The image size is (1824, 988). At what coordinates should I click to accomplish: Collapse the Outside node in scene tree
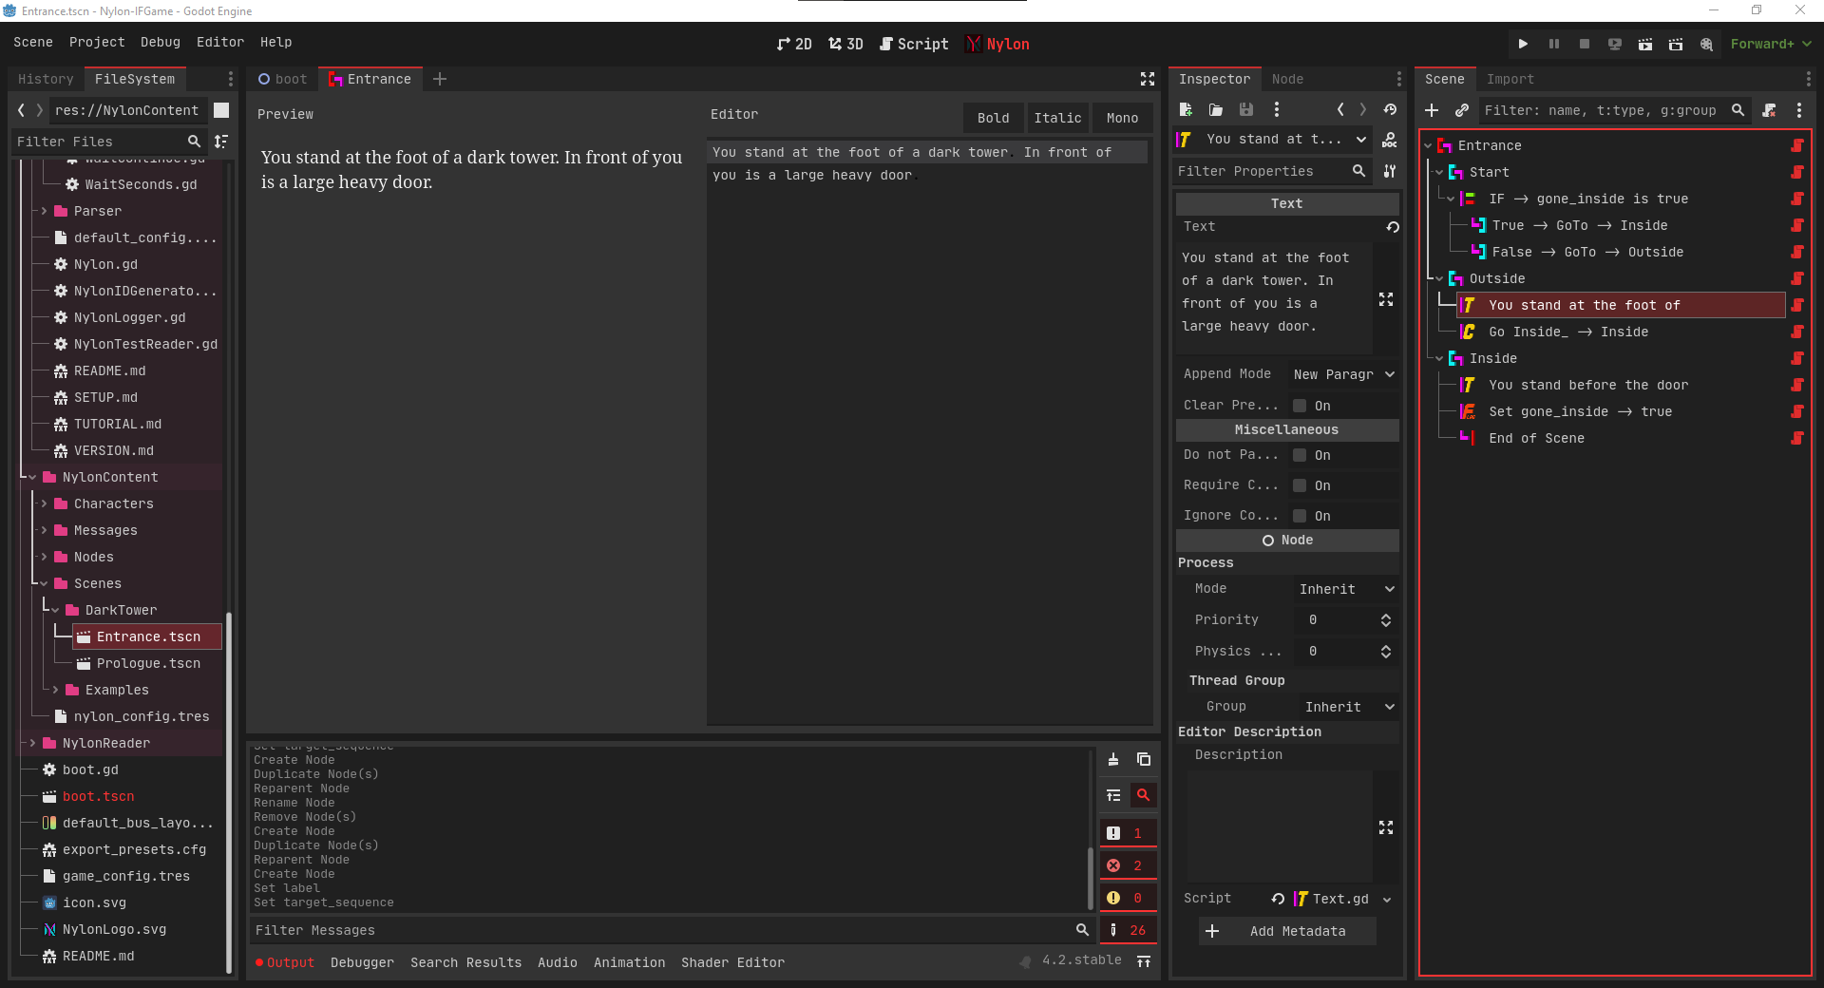(x=1439, y=278)
